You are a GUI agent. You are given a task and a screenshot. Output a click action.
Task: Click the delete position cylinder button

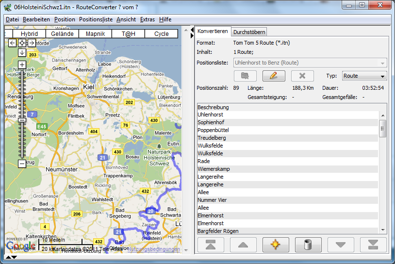tap(308, 245)
